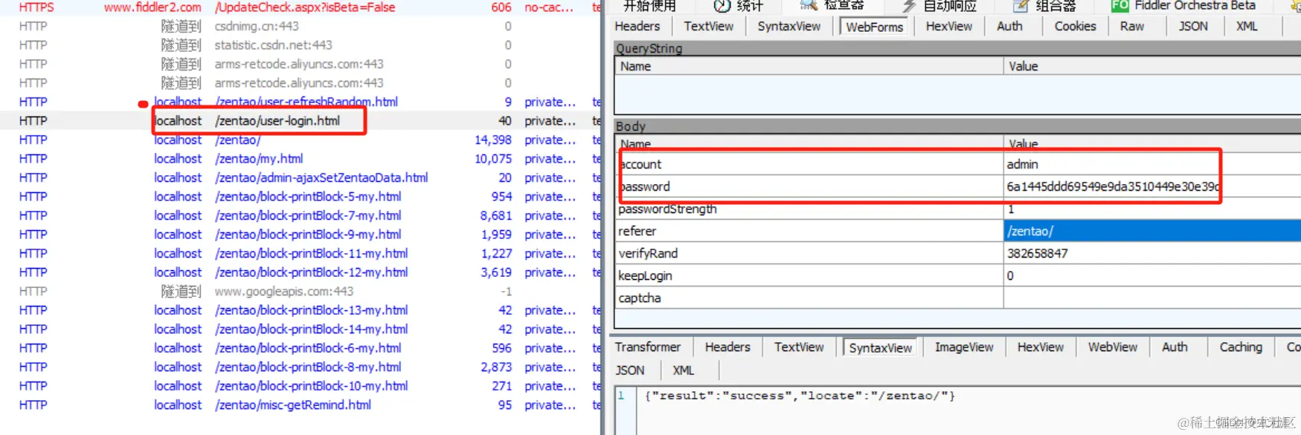This screenshot has width=1301, height=435.
Task: Open the Fiddler Orchestra Beta tab
Action: pos(1183,6)
